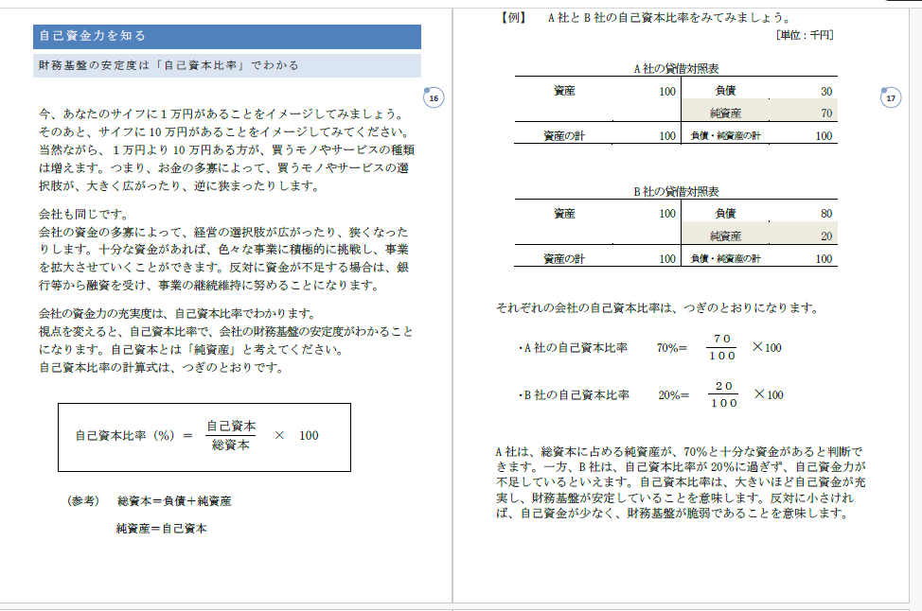Select the [単位:千円] unit label
Image resolution: width=922 pixels, height=611 pixels.
(x=804, y=34)
